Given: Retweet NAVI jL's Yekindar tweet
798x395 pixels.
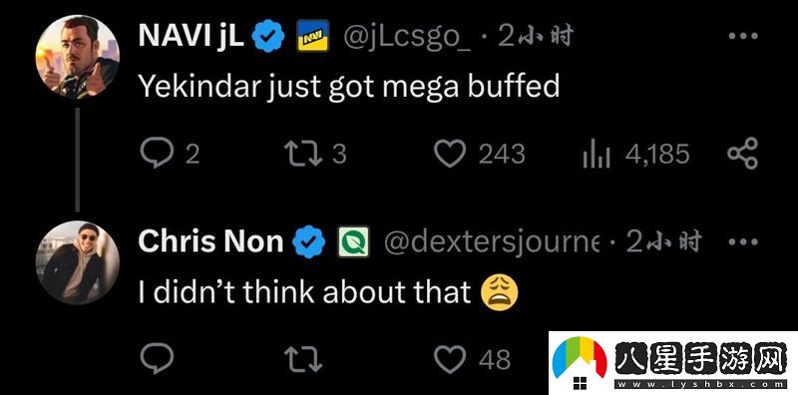Looking at the screenshot, I should coord(303,154).
